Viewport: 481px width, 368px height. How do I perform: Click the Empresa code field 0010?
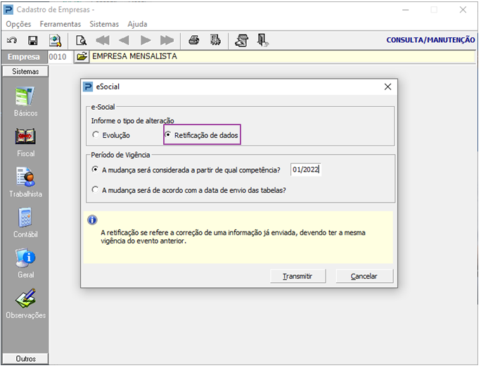60,57
